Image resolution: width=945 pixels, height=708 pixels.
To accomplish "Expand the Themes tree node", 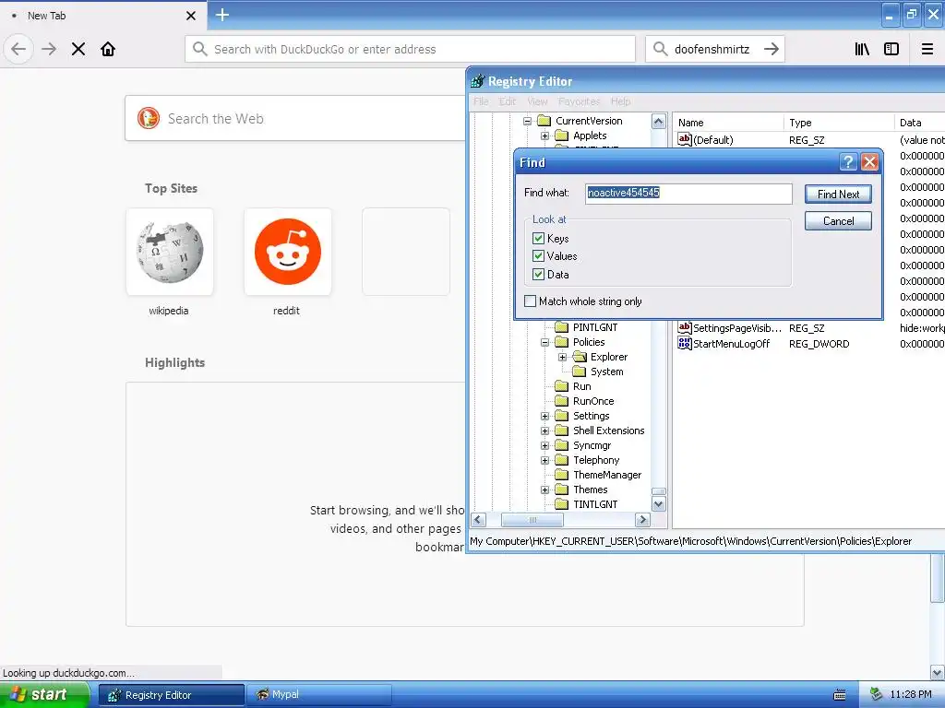I will tap(544, 490).
